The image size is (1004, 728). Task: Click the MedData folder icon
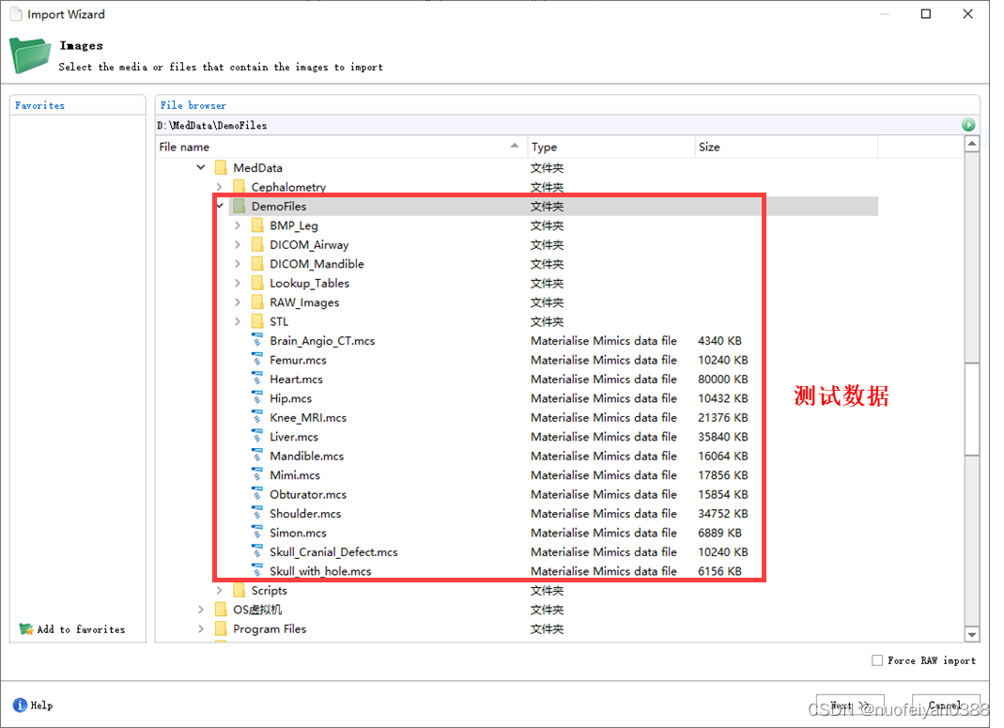[221, 168]
